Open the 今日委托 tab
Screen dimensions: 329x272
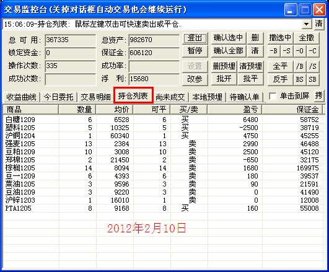coord(58,97)
